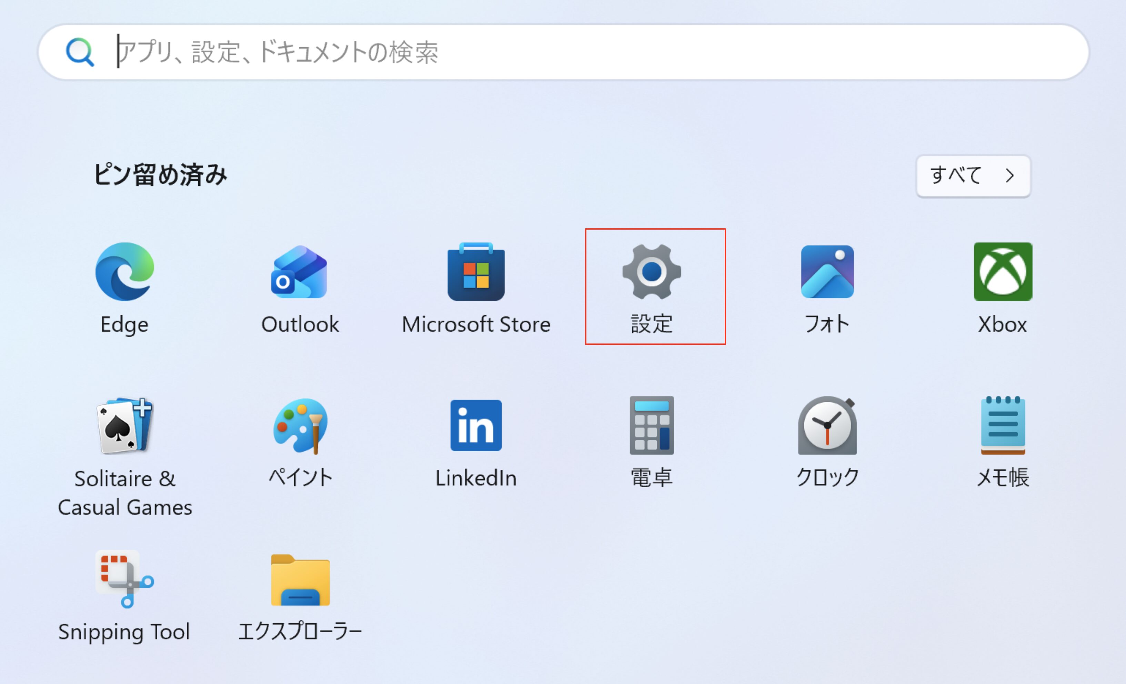Launch the LinkedIn app

pyautogui.click(x=476, y=425)
